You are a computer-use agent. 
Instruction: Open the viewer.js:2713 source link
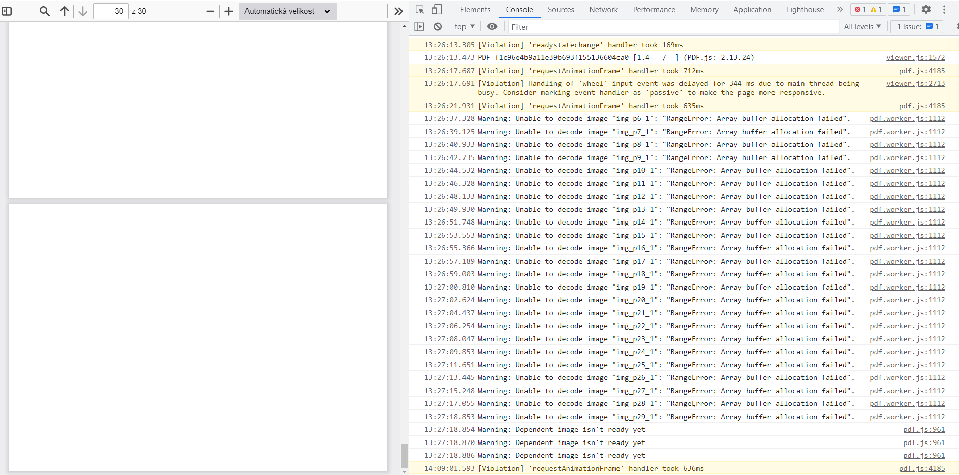tap(915, 83)
